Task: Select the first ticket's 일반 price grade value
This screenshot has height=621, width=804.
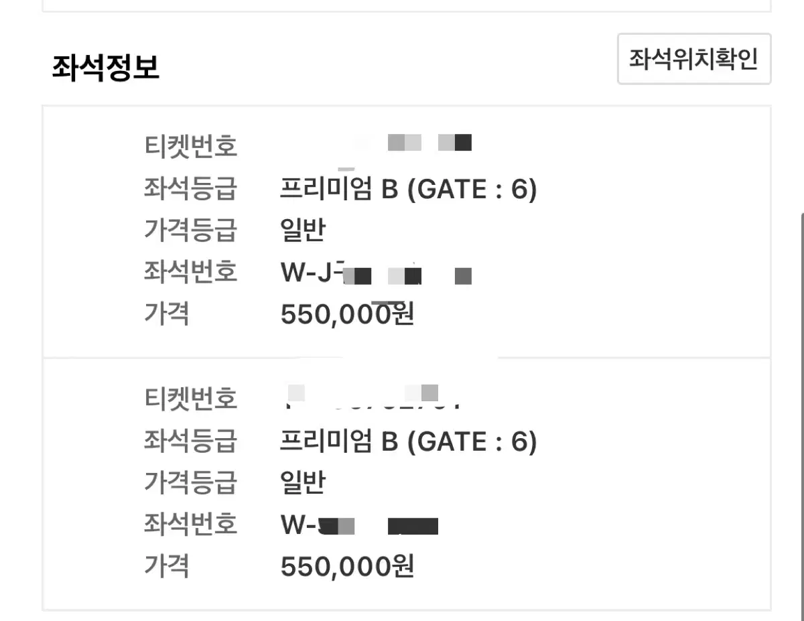Action: tap(302, 230)
